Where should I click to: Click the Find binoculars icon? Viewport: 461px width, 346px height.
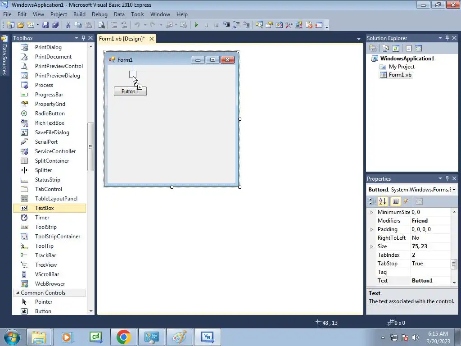coord(101,25)
